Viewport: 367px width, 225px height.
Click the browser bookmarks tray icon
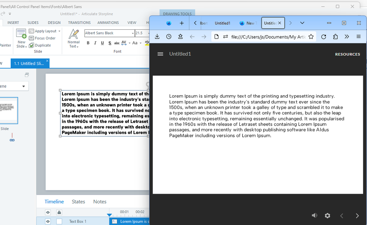(x=180, y=37)
